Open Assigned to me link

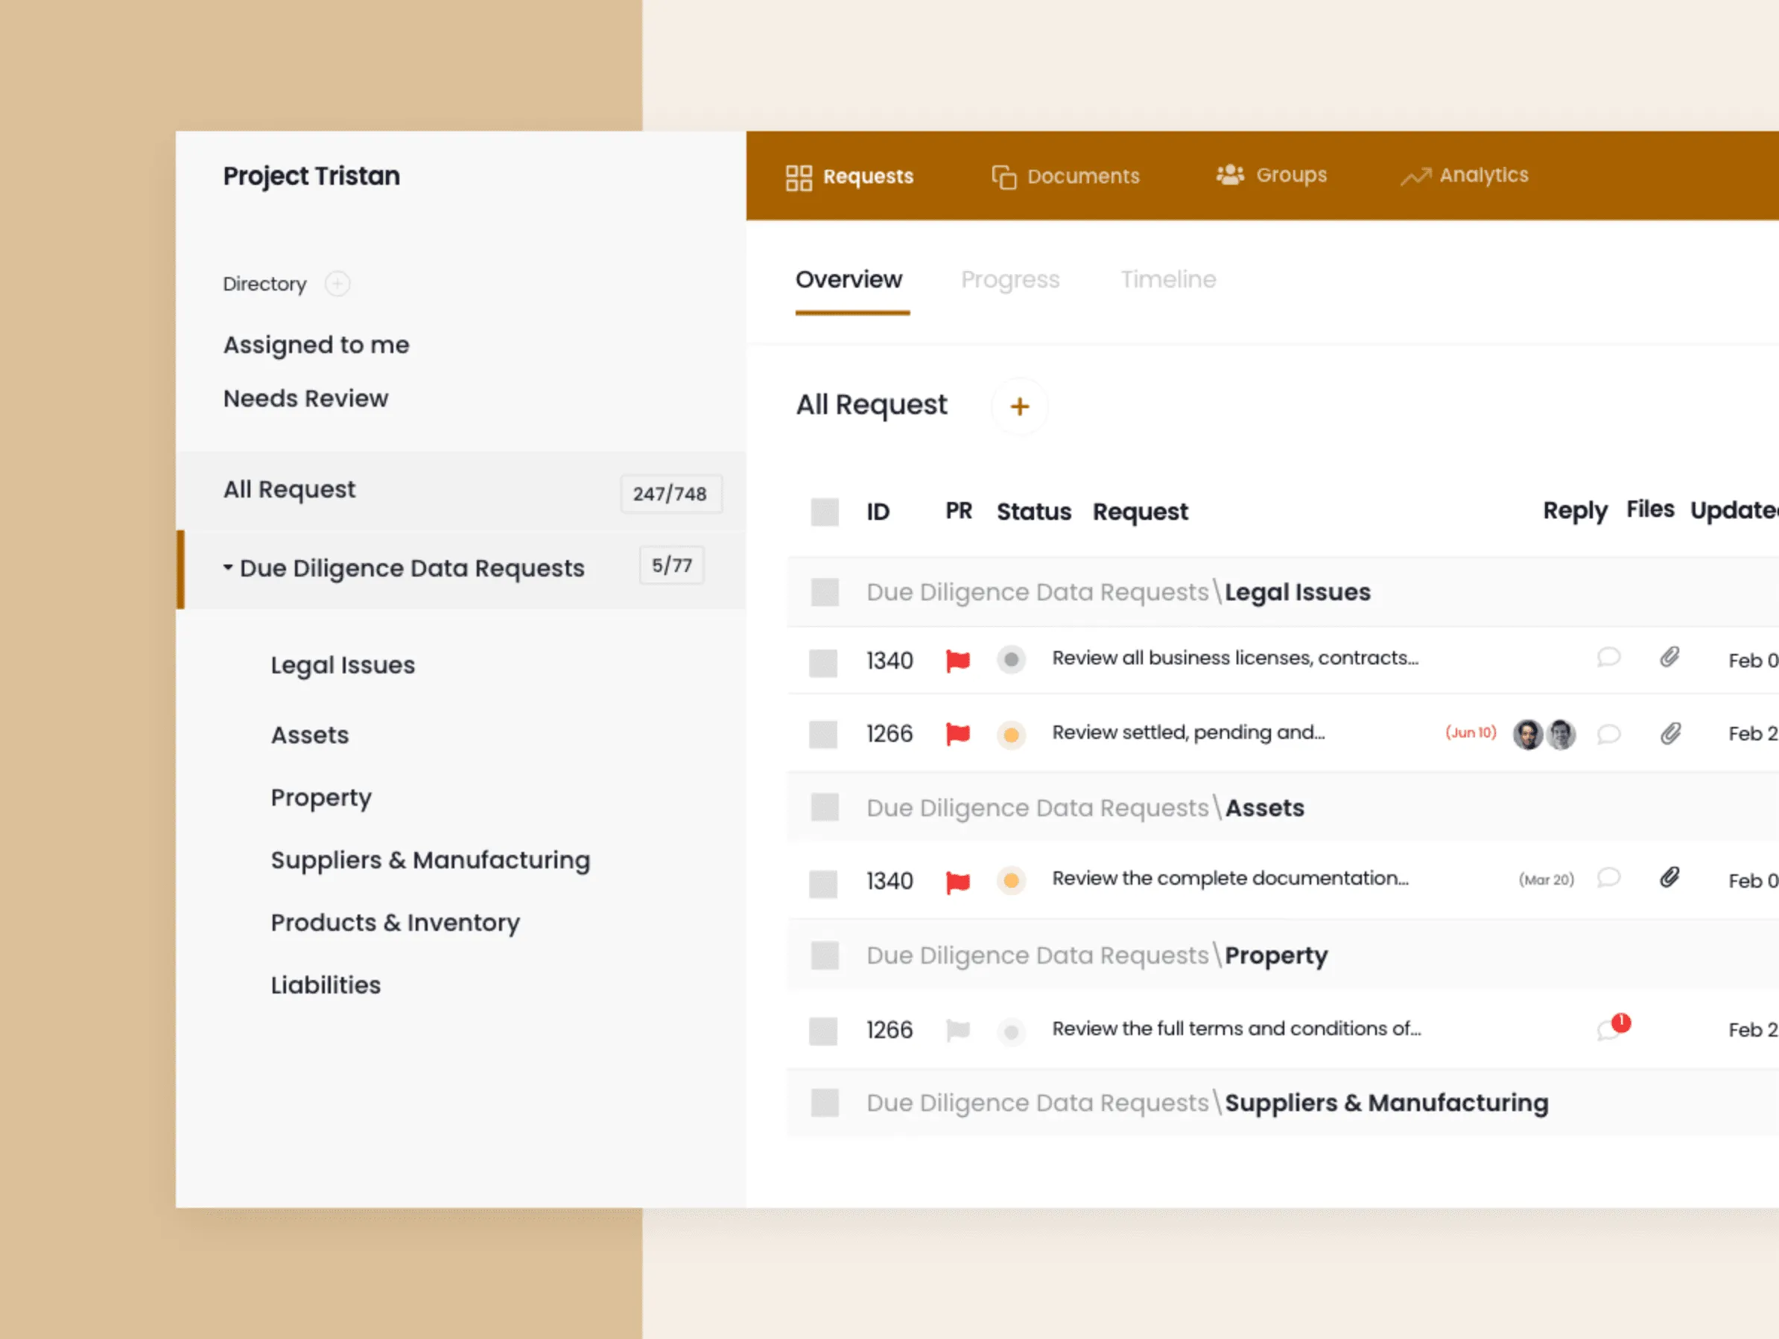(316, 345)
